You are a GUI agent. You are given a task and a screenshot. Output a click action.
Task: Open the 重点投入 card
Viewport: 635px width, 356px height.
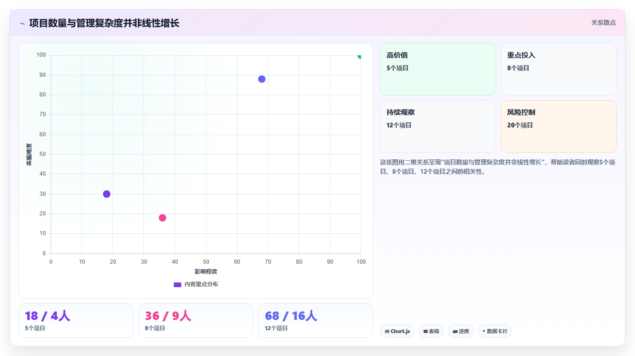pyautogui.click(x=559, y=69)
